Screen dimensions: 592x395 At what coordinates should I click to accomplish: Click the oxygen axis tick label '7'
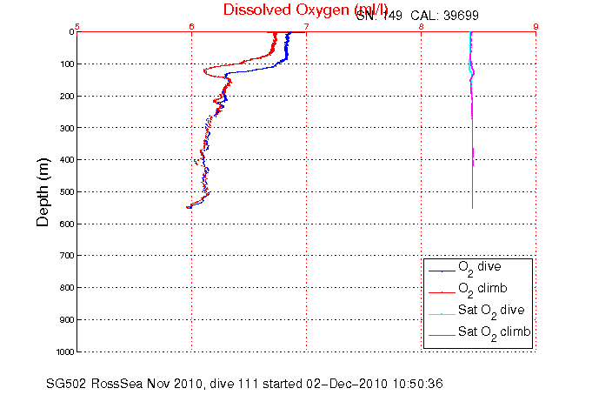[307, 26]
